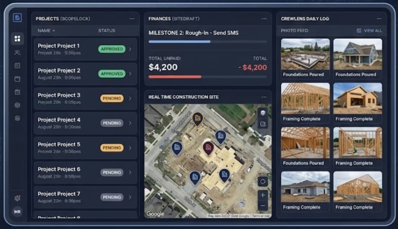398x229 pixels.
Task: Open the PROJECTS panel options menu
Action: tap(132, 18)
